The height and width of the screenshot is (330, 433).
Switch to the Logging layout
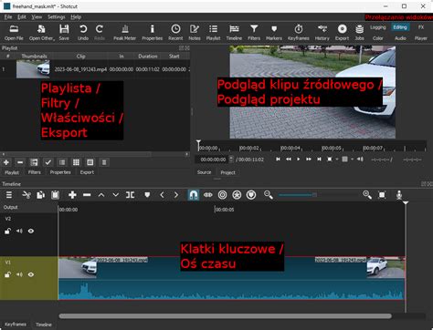(378, 27)
